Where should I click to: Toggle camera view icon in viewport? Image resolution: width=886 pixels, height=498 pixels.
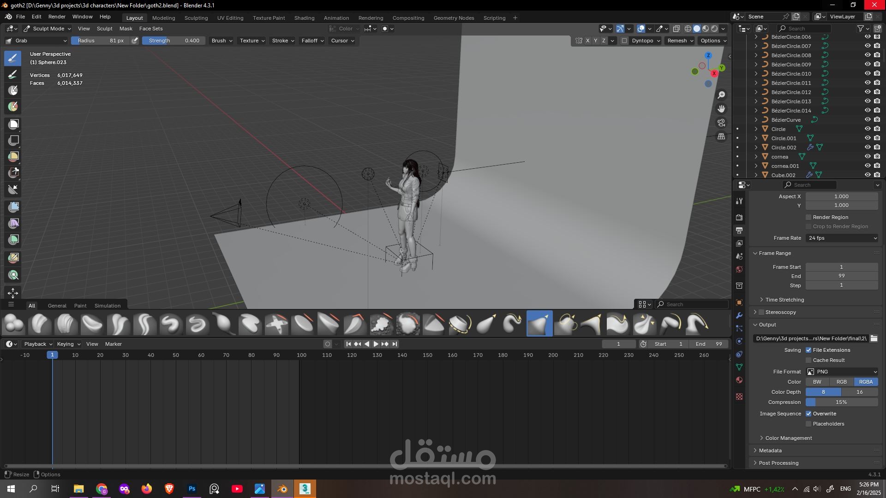click(721, 123)
